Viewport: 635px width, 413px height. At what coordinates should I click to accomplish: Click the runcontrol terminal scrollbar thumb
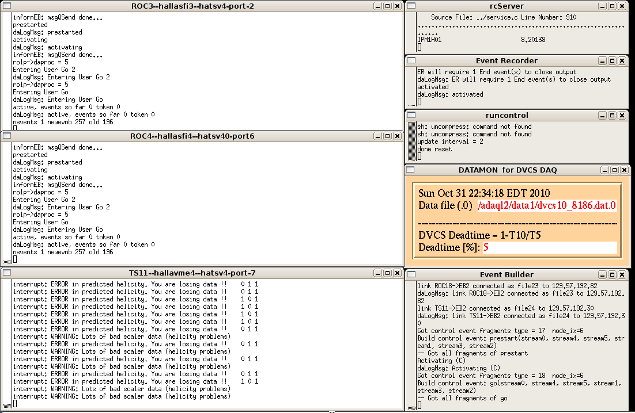click(x=412, y=140)
